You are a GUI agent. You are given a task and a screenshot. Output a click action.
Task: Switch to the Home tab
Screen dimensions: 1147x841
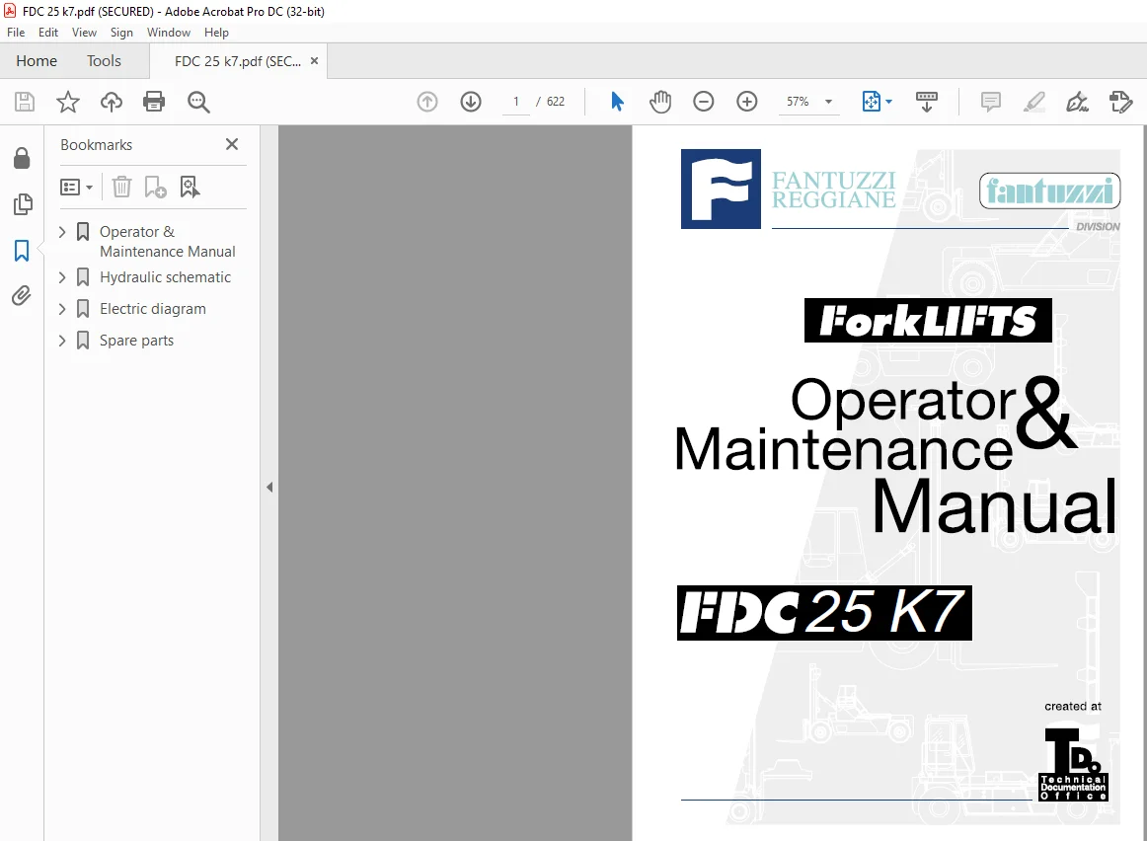click(37, 60)
